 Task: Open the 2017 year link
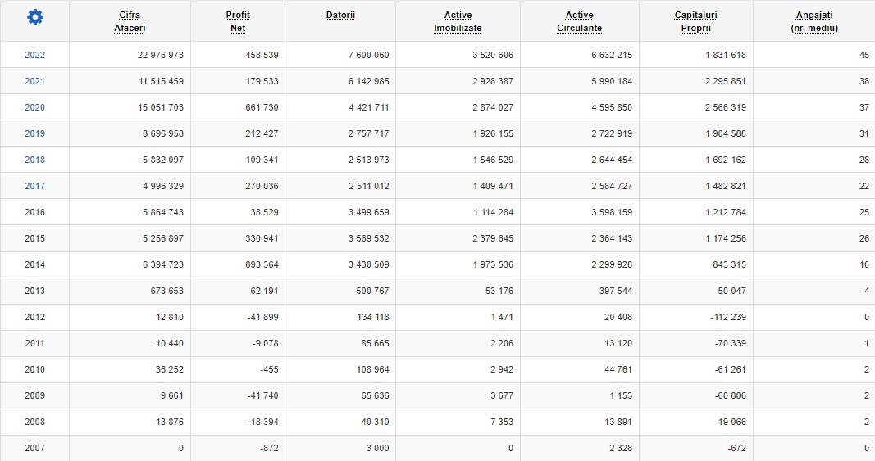[x=34, y=186]
